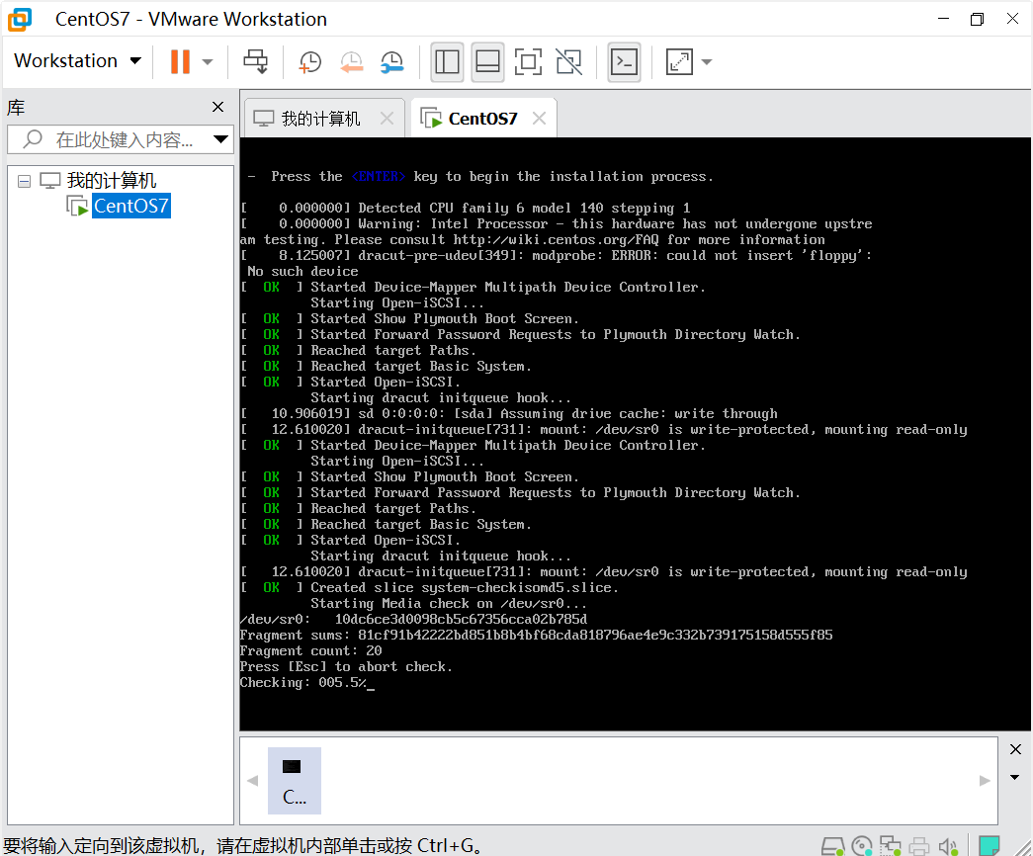Expand the power options dropdown arrow
Image resolution: width=1033 pixels, height=856 pixels.
[208, 62]
